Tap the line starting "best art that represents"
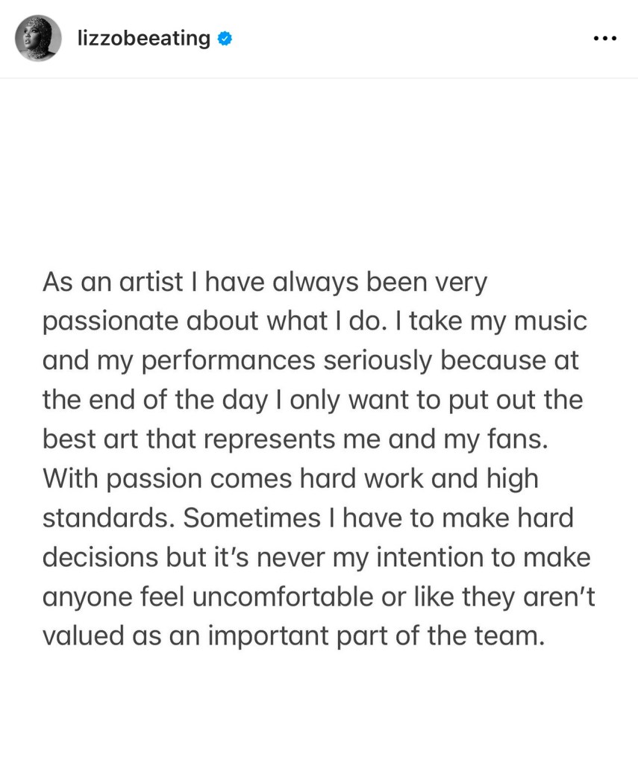Image resolution: width=638 pixels, height=763 pixels. click(295, 439)
